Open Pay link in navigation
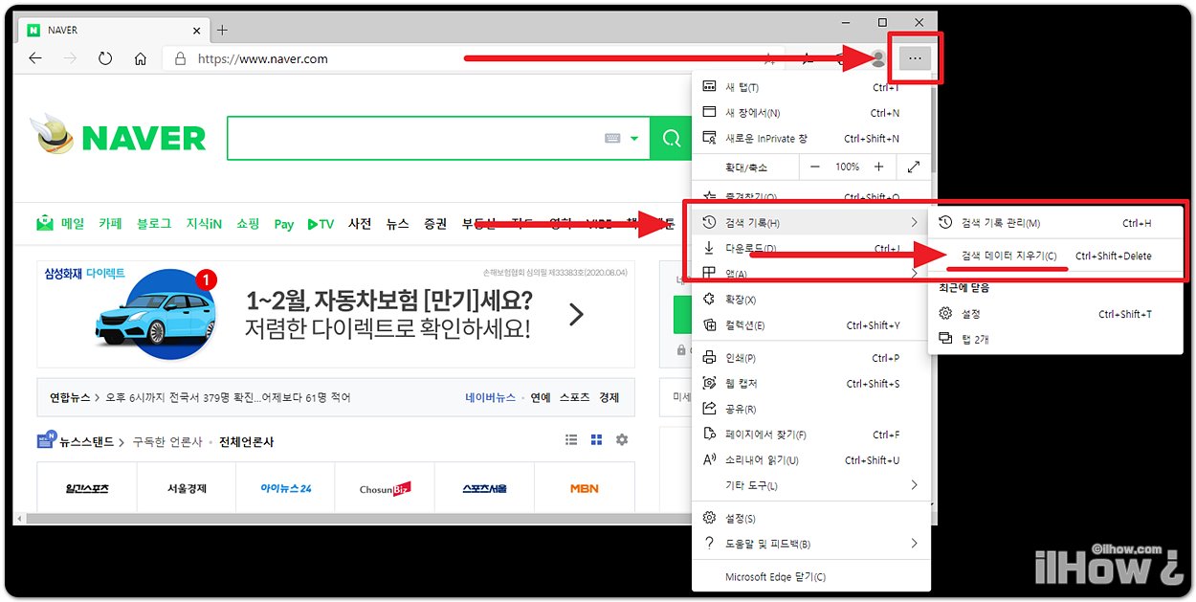1196x602 pixels. [283, 224]
